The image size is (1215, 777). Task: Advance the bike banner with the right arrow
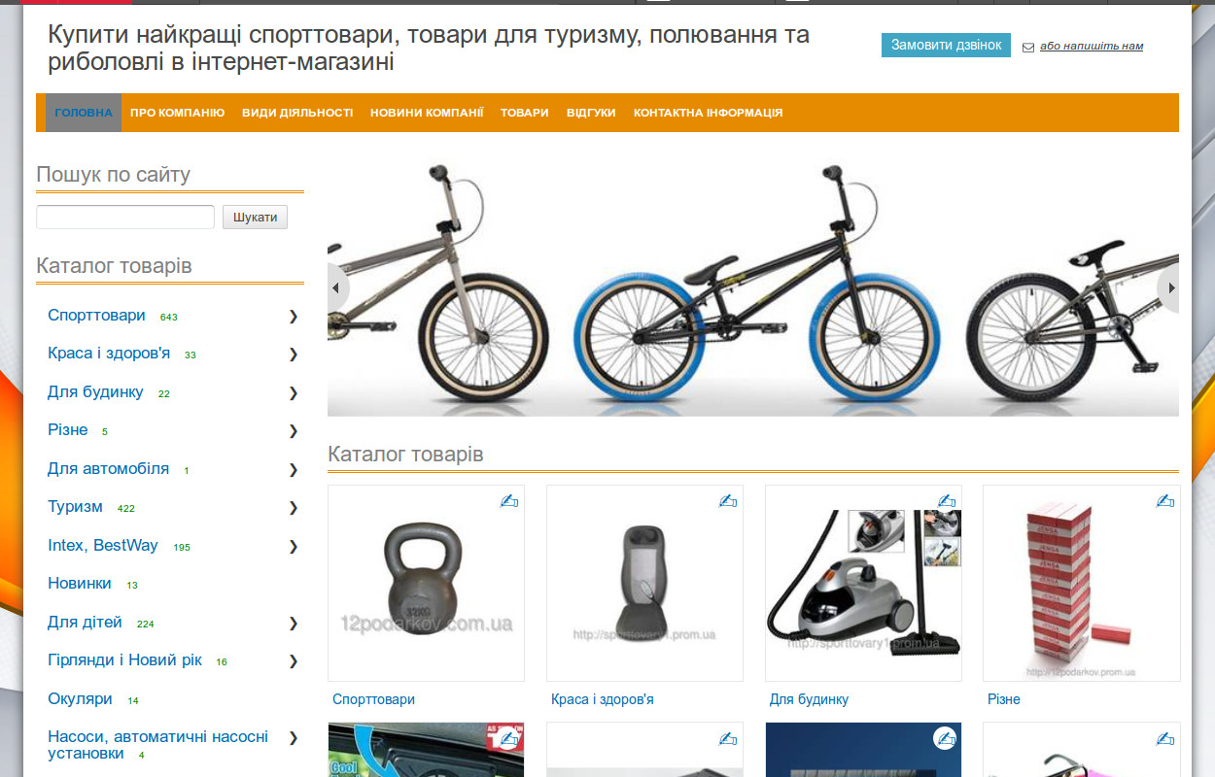tap(1169, 288)
